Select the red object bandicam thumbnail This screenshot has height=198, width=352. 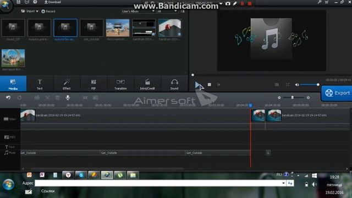click(170, 28)
